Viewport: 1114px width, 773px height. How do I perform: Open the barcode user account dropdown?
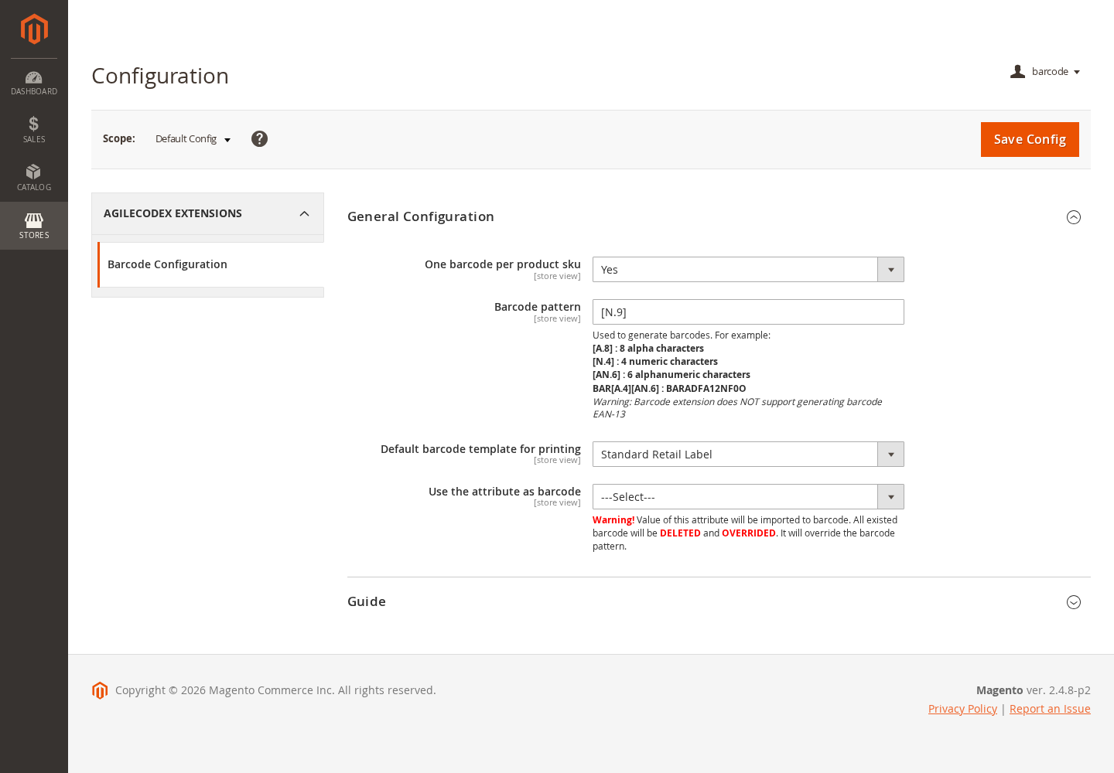[x=1045, y=72]
